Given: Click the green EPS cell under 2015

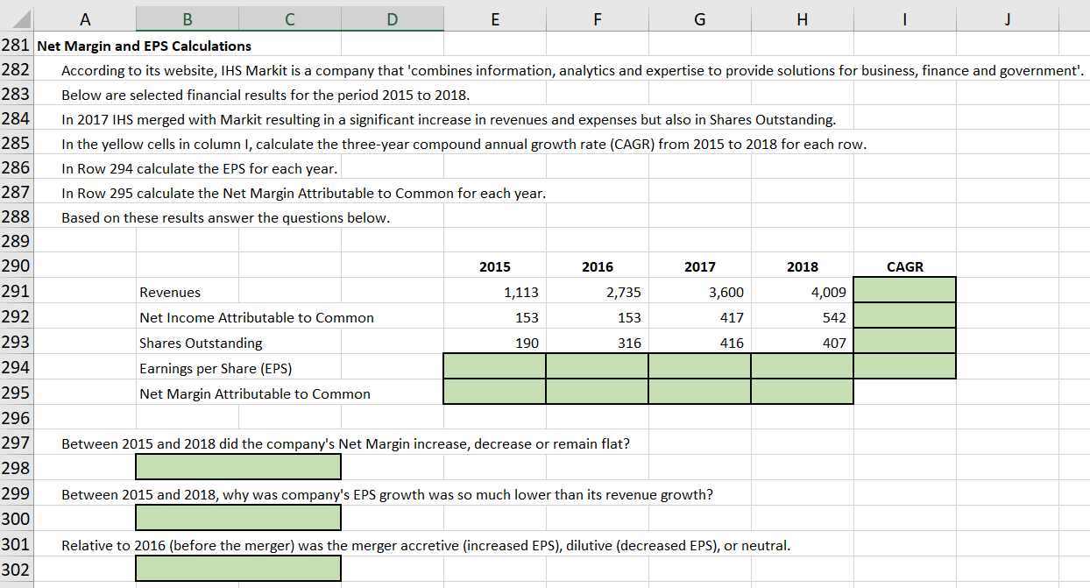Looking at the screenshot, I should pyautogui.click(x=494, y=367).
